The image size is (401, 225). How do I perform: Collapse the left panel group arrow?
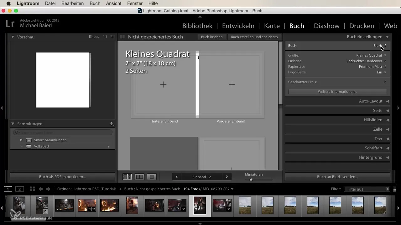[2, 108]
